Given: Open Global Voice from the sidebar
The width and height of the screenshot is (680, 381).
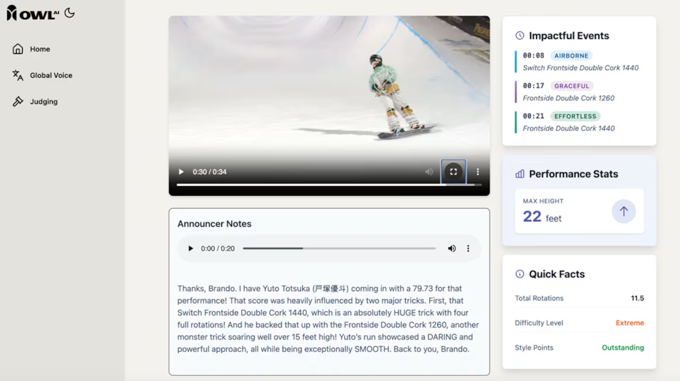Looking at the screenshot, I should [51, 75].
